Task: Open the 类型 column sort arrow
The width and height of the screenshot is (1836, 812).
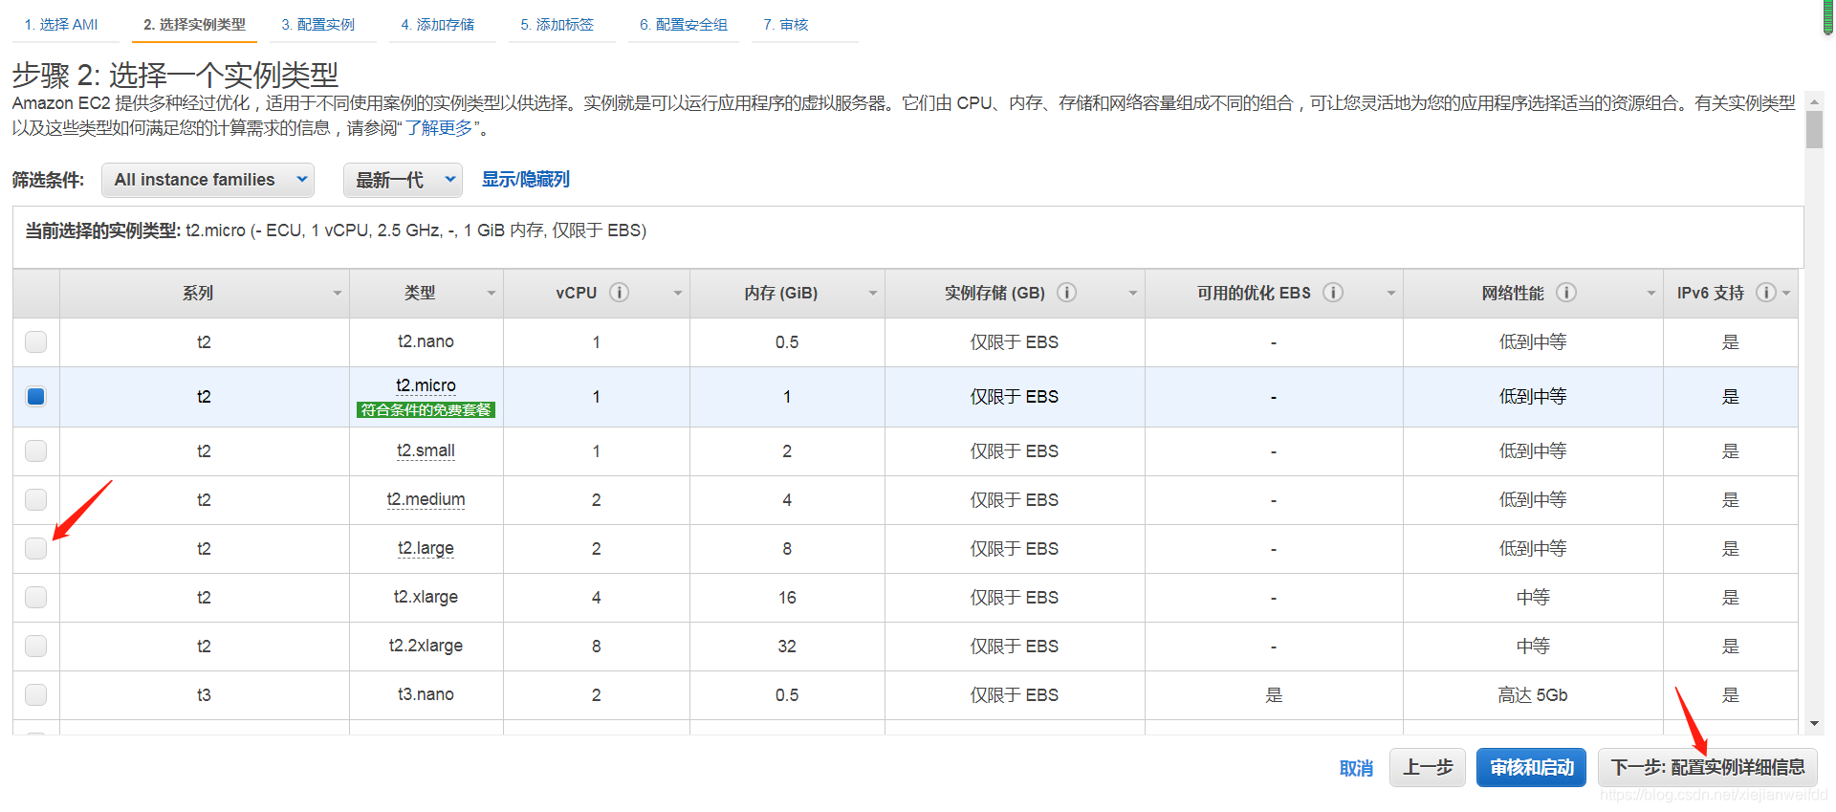Action: coord(492,294)
